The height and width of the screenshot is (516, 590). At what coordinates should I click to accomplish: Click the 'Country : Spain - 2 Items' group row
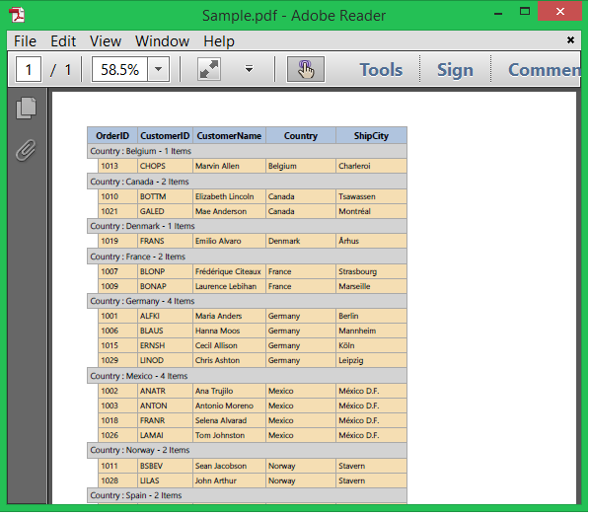pyautogui.click(x=247, y=495)
